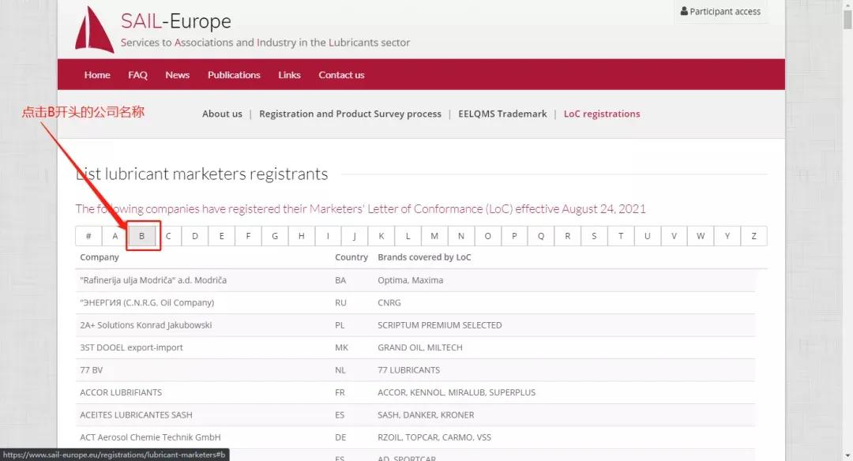Open Registration and Product Survey process
The width and height of the screenshot is (853, 461).
click(350, 114)
